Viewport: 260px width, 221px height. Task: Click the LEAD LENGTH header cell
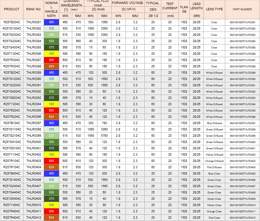click(196, 6)
